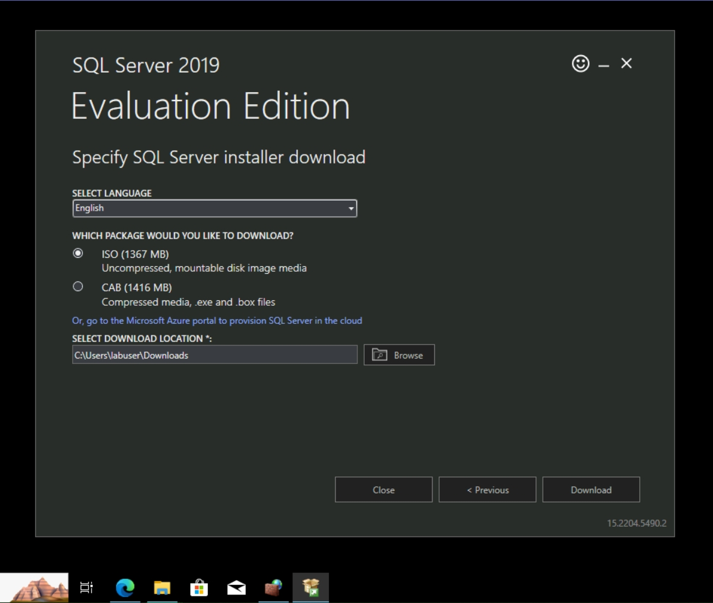Open the Select Language dropdown
This screenshot has width=713, height=603.
tap(214, 208)
